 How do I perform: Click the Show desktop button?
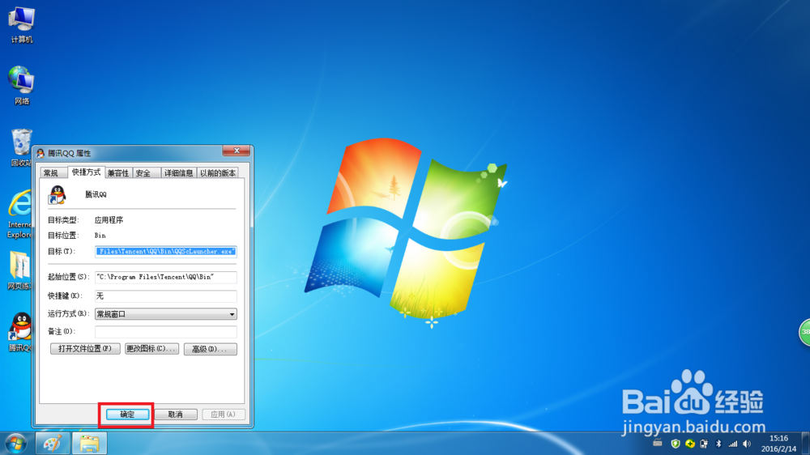806,444
